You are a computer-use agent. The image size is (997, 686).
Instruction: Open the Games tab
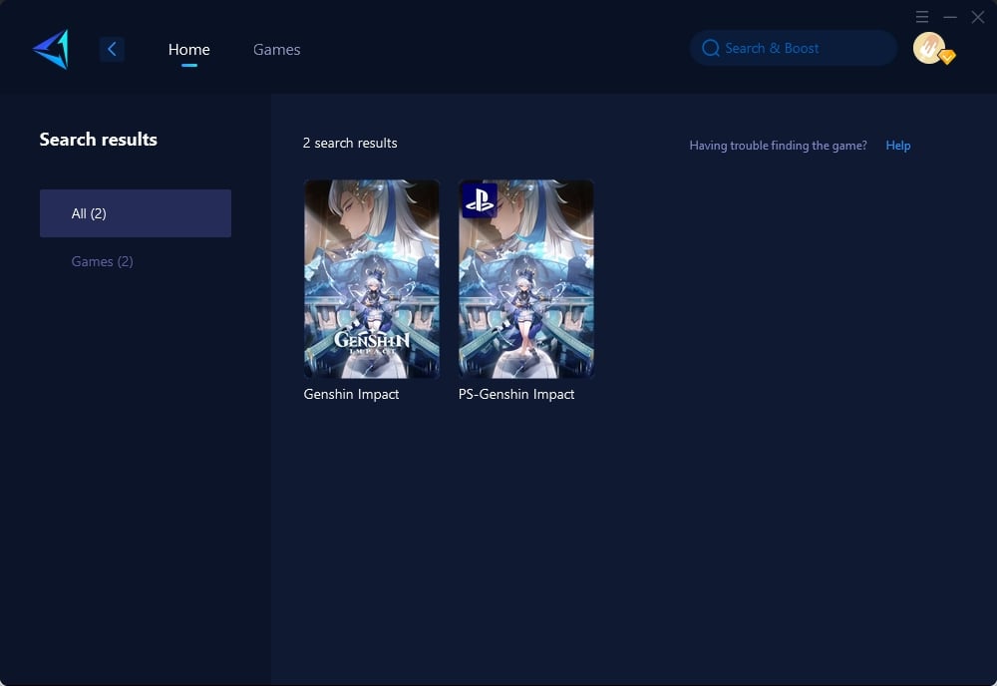point(276,50)
